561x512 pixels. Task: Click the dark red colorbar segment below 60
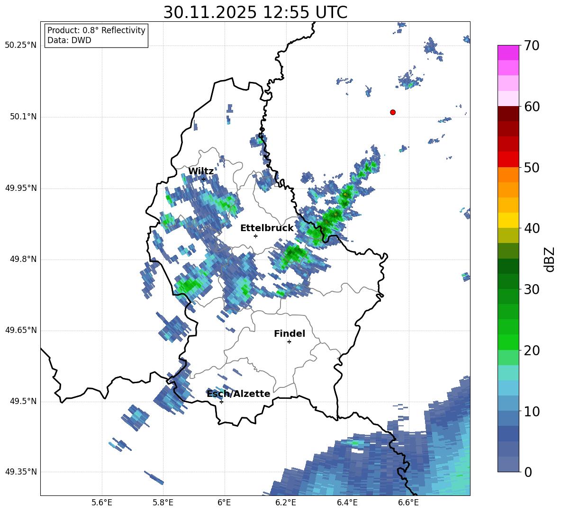(508, 114)
